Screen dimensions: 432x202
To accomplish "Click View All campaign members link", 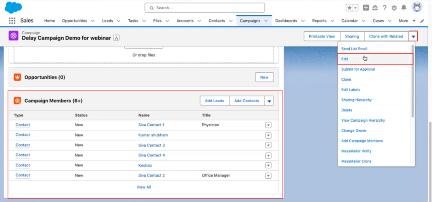I will click(x=144, y=187).
